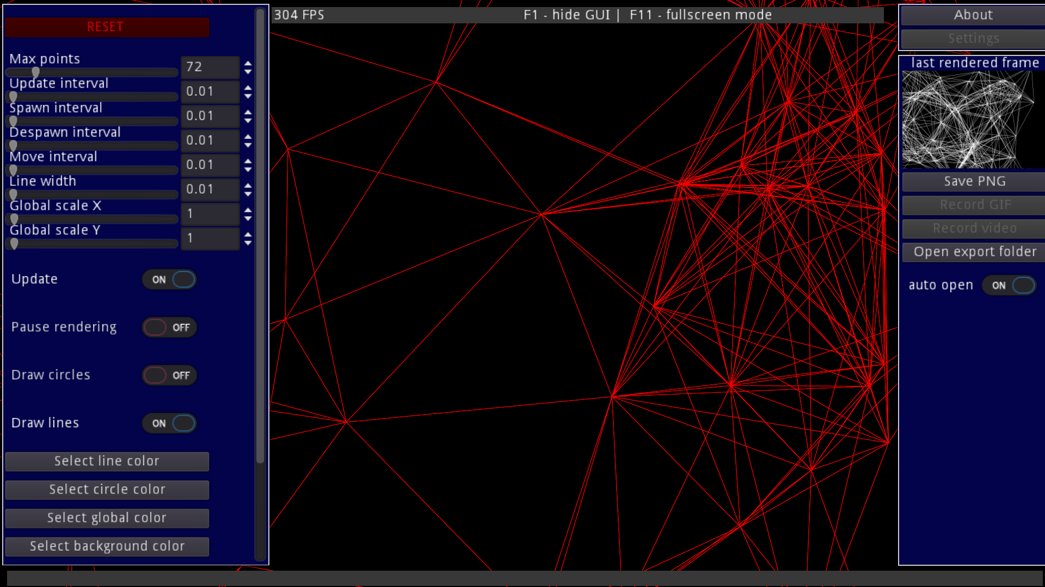
Task: Open the About panel
Action: point(973,15)
